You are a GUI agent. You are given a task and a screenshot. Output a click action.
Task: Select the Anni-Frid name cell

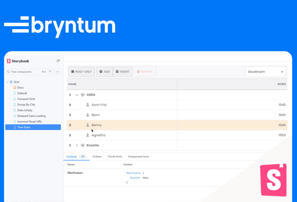pyautogui.click(x=122, y=105)
